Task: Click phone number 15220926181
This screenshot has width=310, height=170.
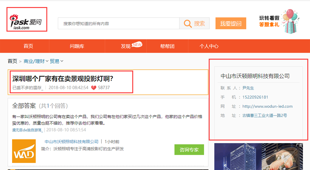Action: 255,97
